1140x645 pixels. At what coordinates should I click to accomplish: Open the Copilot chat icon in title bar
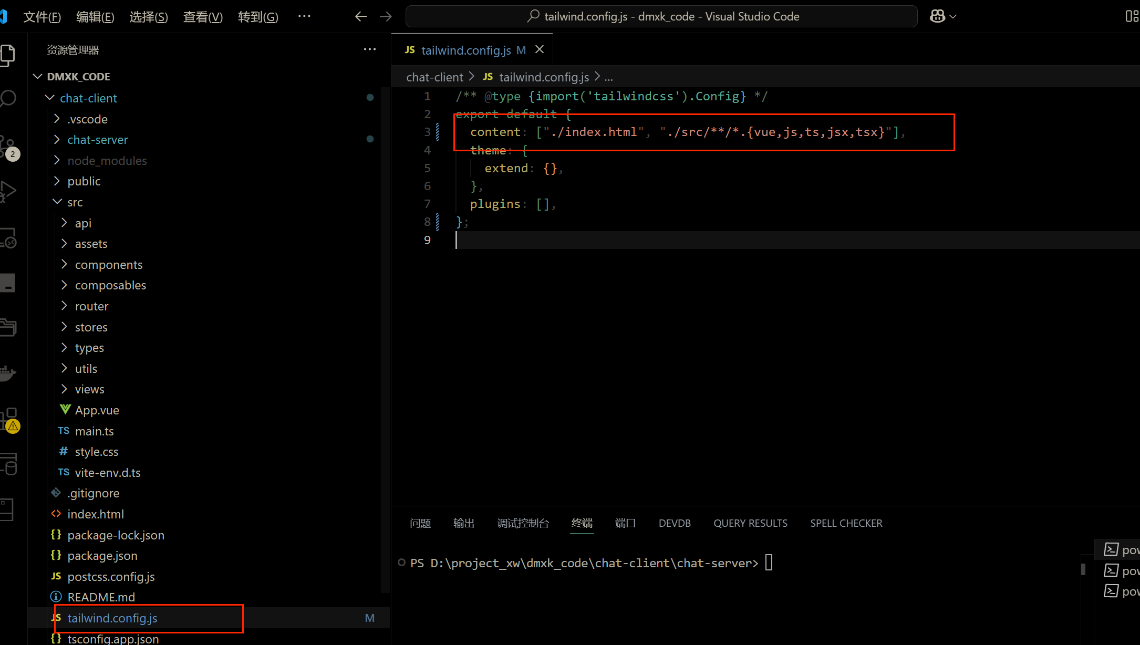pyautogui.click(x=937, y=16)
